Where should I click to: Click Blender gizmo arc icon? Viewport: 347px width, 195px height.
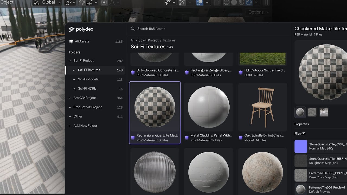pos(182,2)
